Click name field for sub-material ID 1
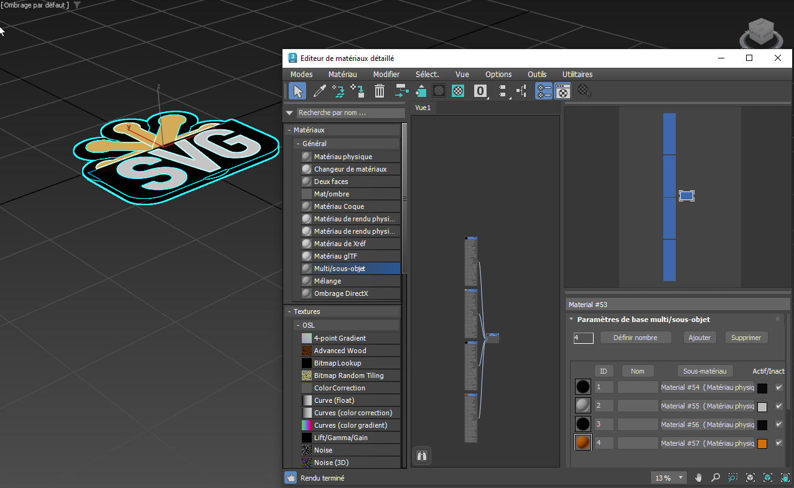 (x=638, y=387)
